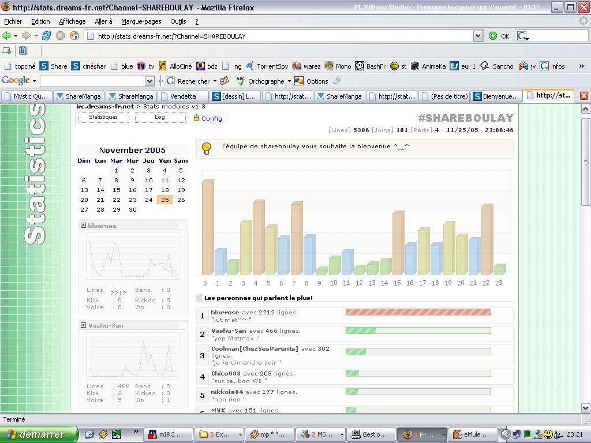
Task: Click Chico008 green activity bar
Action: coord(352,373)
